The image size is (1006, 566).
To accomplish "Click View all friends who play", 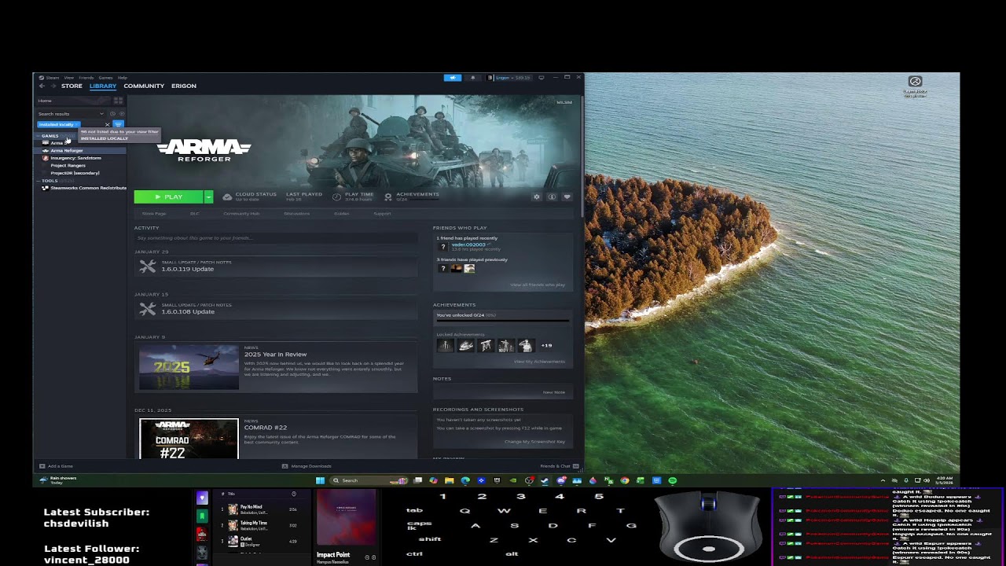I will [x=538, y=285].
